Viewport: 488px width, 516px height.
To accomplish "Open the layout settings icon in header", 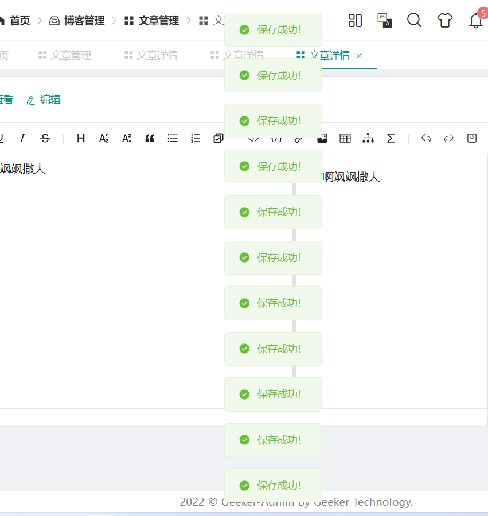I will click(x=355, y=21).
